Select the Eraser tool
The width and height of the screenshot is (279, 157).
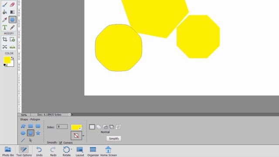point(12,4)
